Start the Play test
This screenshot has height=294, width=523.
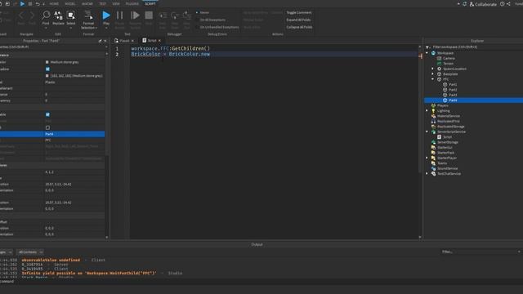point(106,18)
